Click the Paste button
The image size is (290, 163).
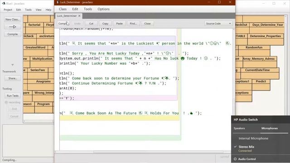pos(119,24)
